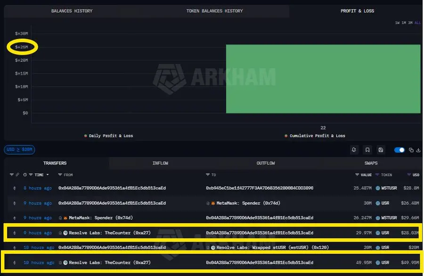Click the chain link icon in header row
The width and height of the screenshot is (424, 276).
tap(17, 175)
